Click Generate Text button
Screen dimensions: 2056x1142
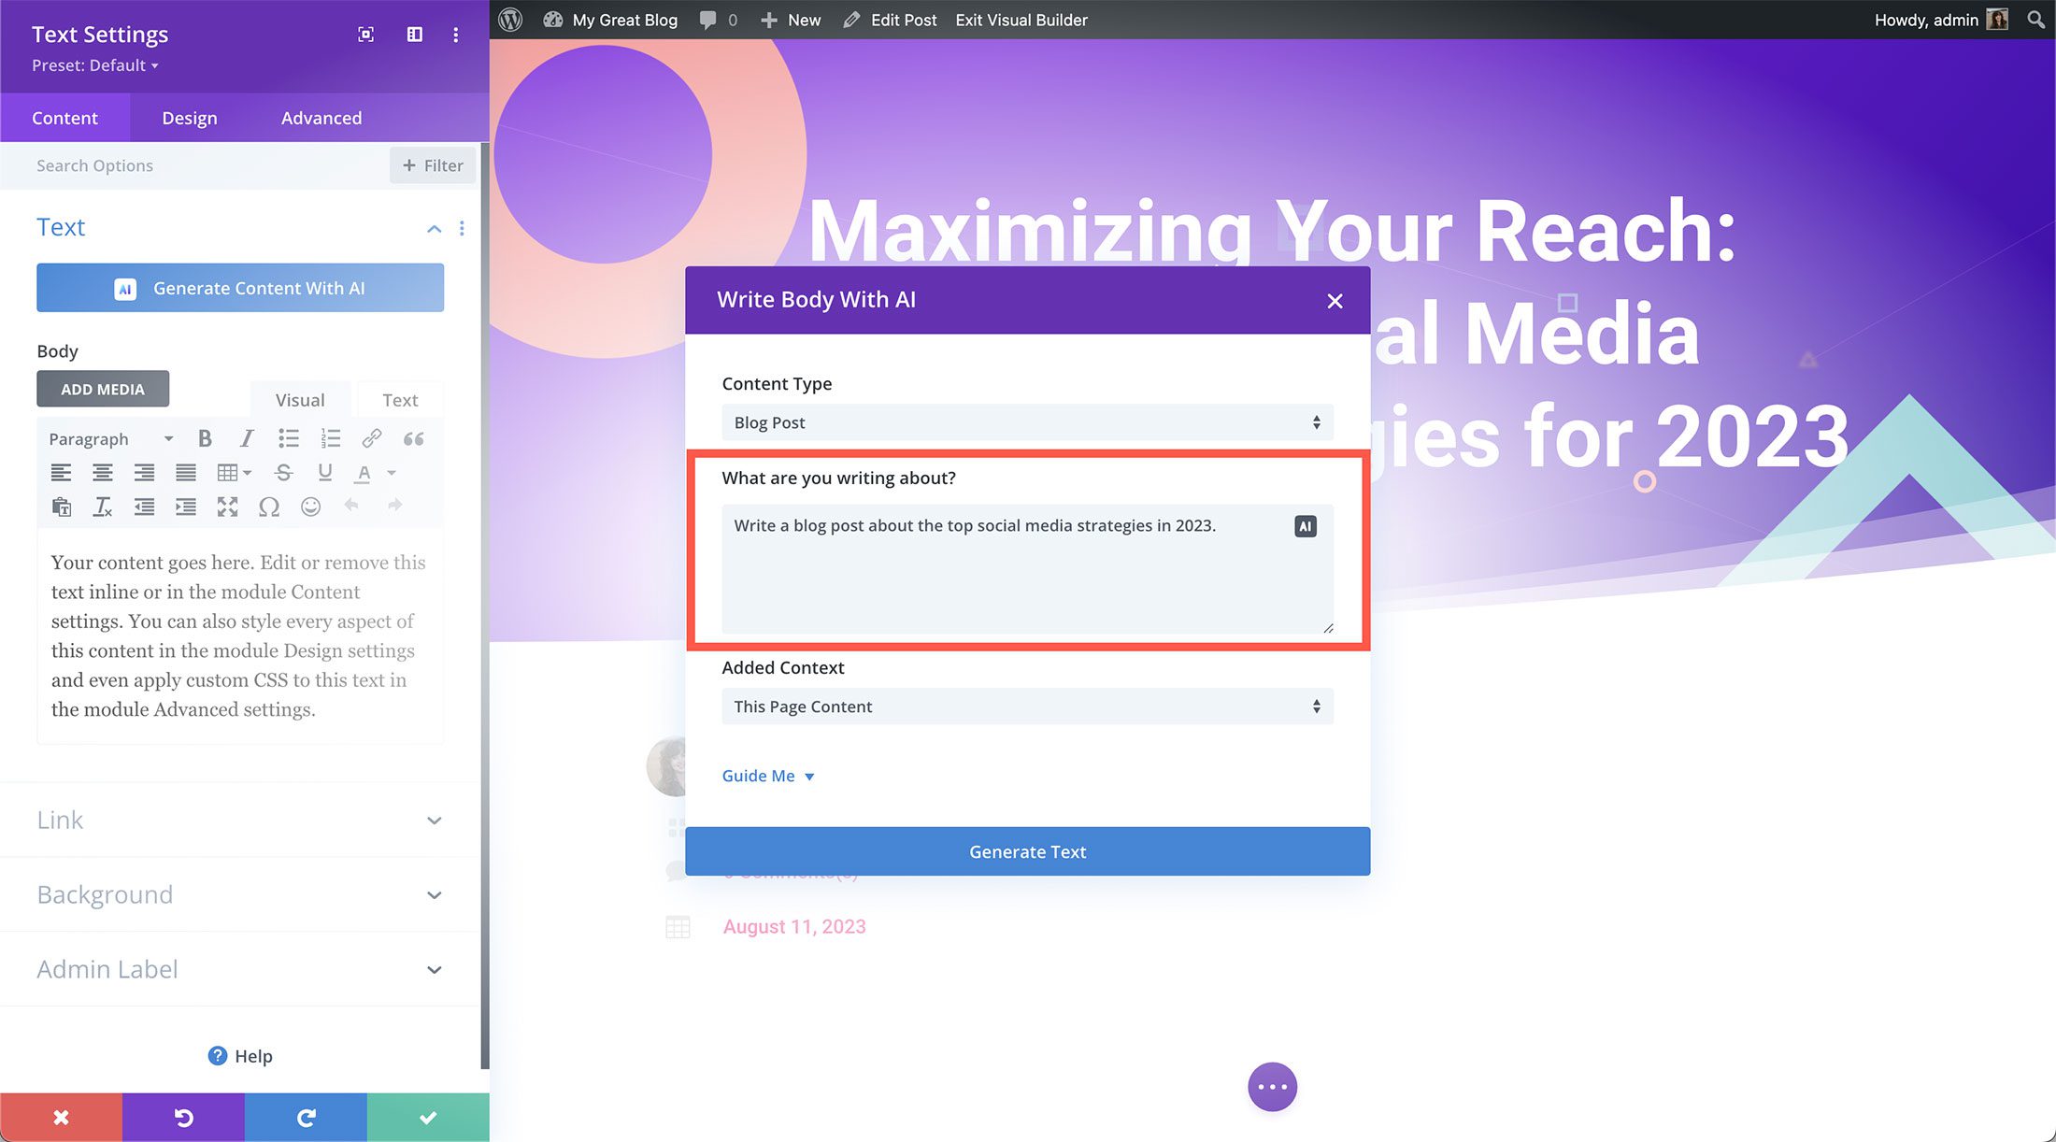pos(1028,850)
